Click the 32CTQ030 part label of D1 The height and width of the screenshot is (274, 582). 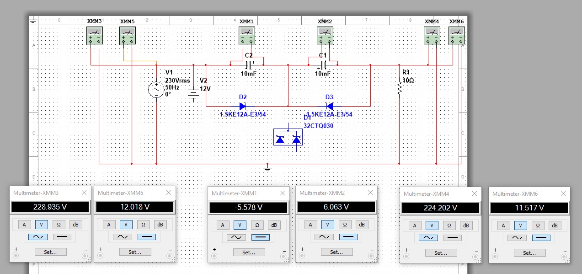(x=318, y=125)
